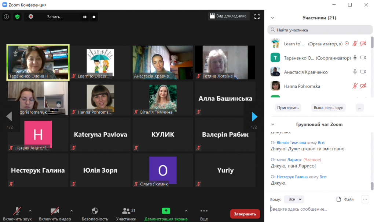The image size is (374, 222).
Task: Click the red recording indicator icon
Action: [31, 16]
